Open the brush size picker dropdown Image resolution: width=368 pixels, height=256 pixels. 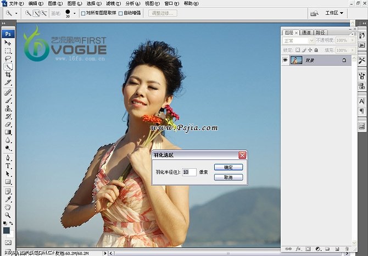click(75, 13)
